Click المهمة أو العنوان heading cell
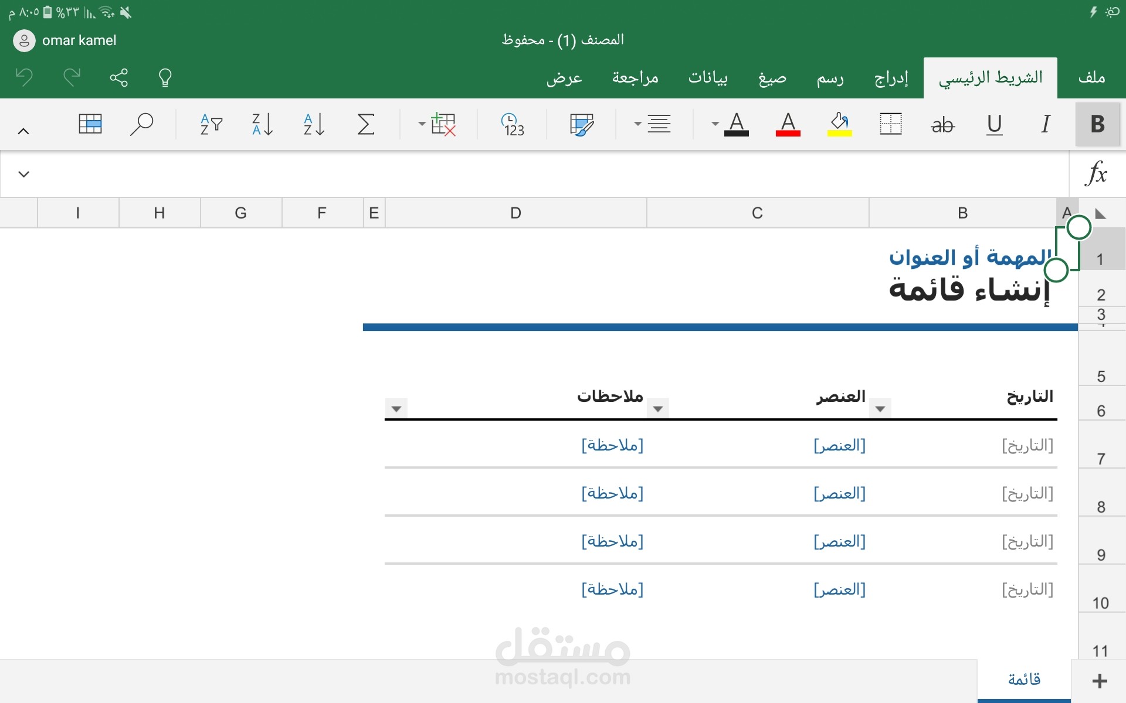Viewport: 1126px width, 703px height. [x=969, y=257]
